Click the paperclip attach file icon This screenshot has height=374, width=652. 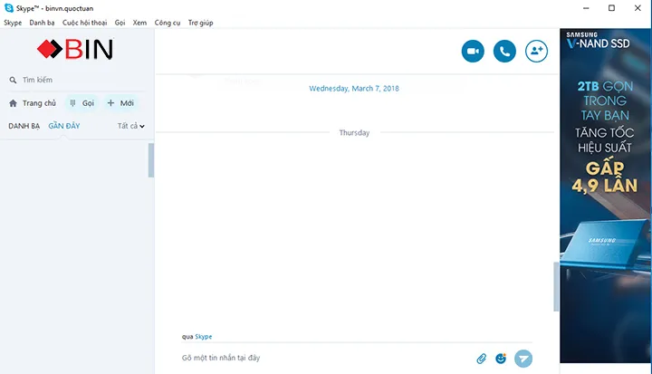coord(482,359)
